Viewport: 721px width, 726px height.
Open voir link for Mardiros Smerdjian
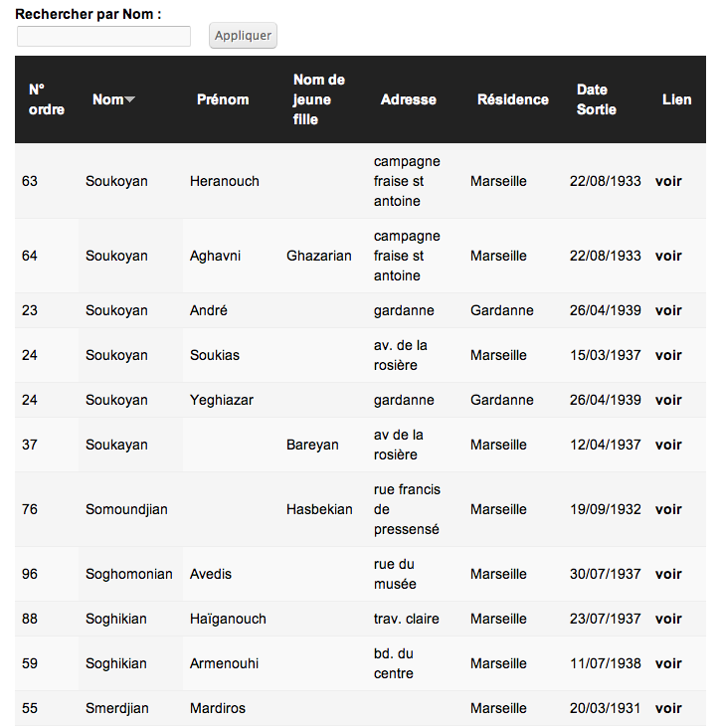[668, 708]
